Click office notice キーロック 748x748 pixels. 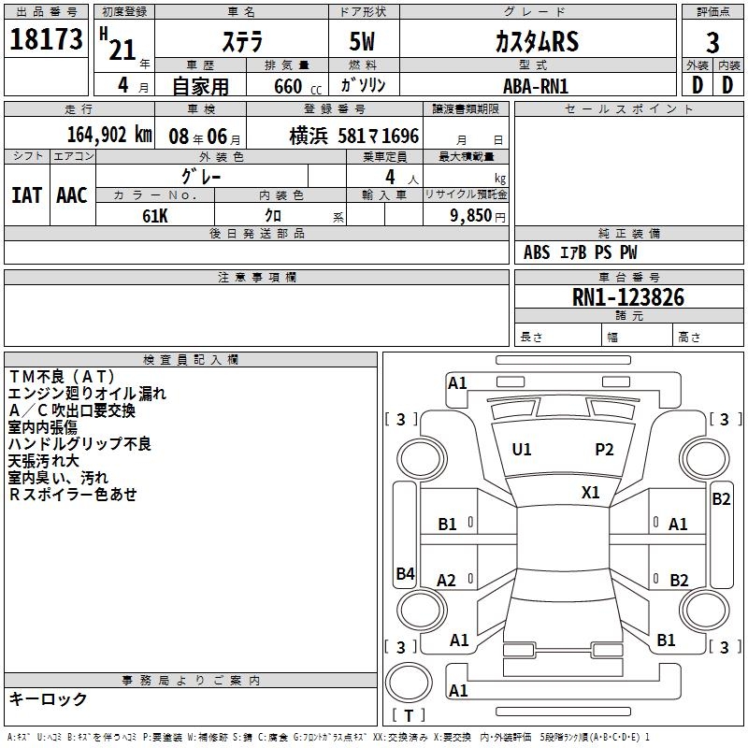tap(49, 698)
